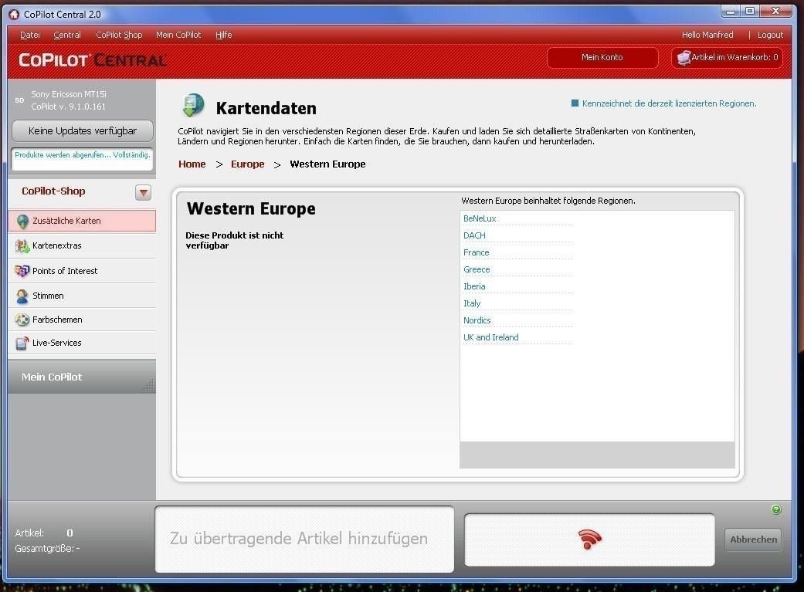This screenshot has width=804, height=592.
Task: Open the France region
Action: [x=477, y=252]
